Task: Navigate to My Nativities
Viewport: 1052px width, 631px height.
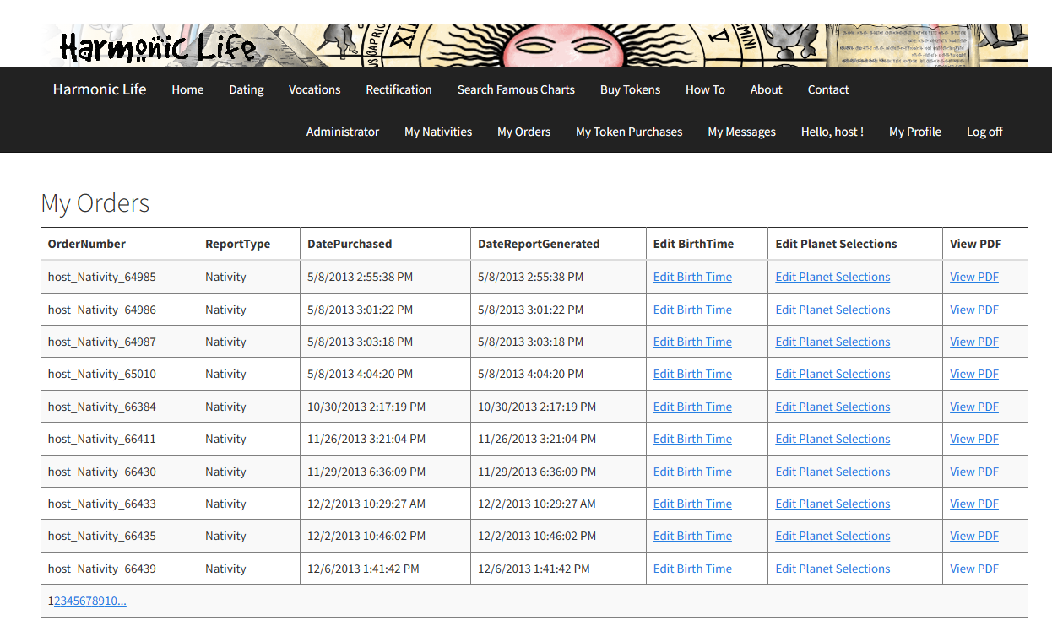Action: click(438, 132)
